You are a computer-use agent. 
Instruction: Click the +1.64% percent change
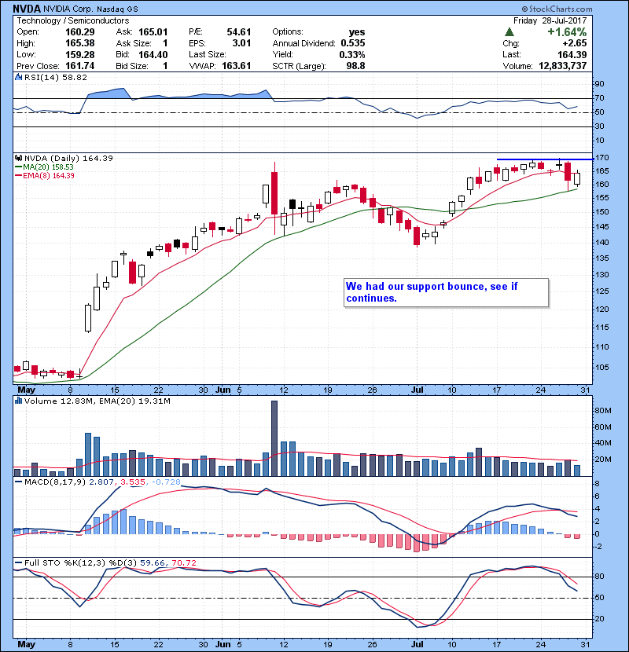click(x=567, y=32)
